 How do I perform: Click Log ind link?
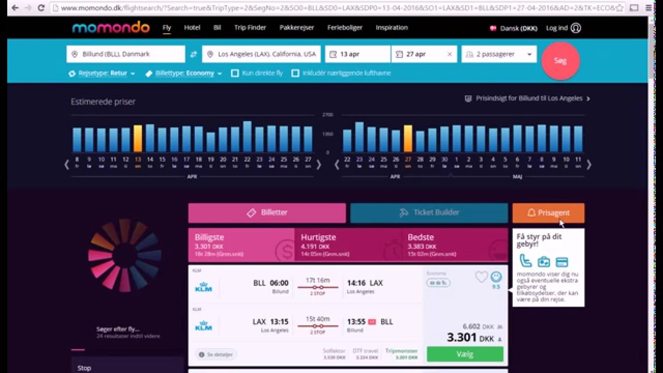[557, 28]
